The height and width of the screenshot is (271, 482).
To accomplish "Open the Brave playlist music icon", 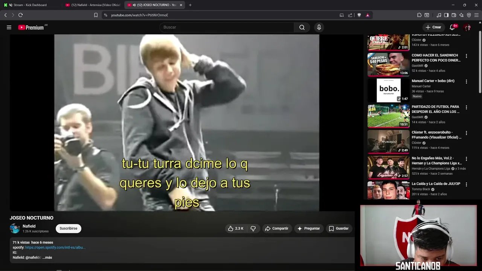I will [x=439, y=15].
